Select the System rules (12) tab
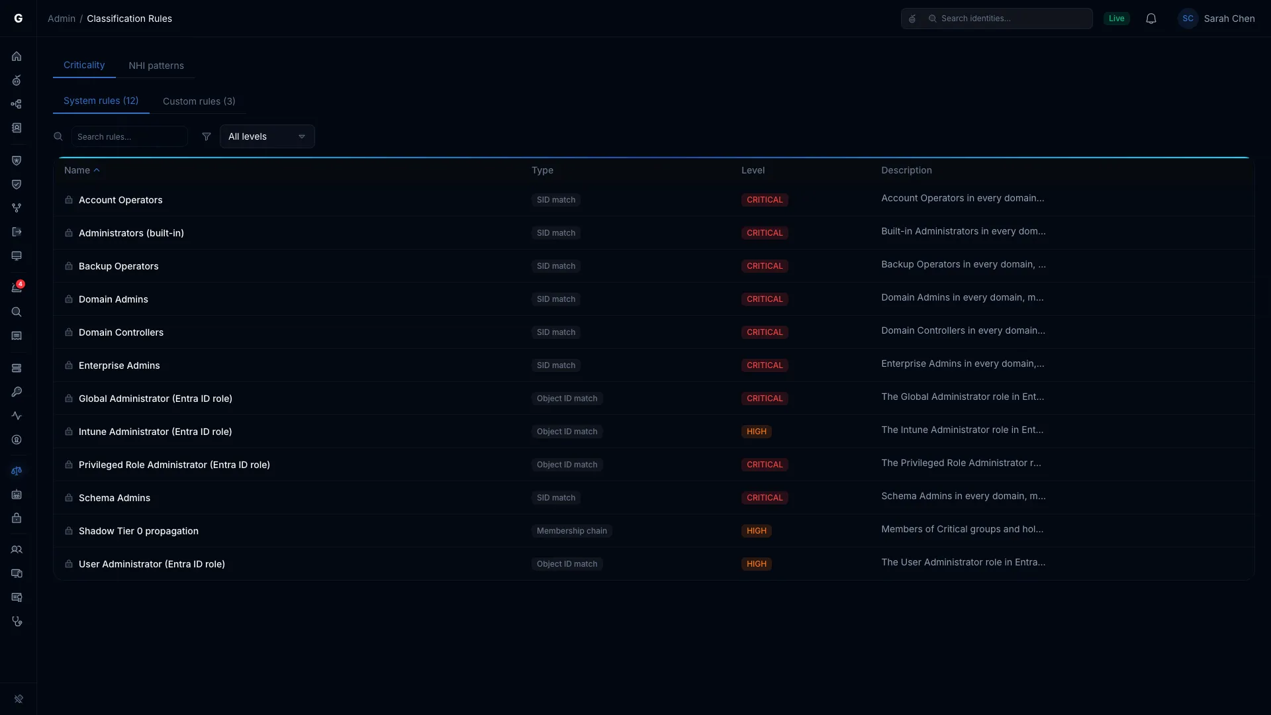Viewport: 1271px width, 715px height. (x=101, y=101)
